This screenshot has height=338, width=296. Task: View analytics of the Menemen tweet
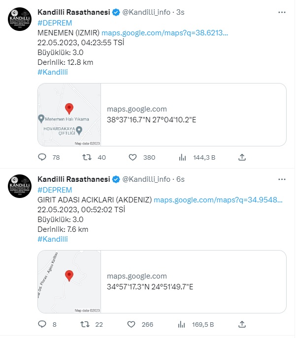(183, 157)
